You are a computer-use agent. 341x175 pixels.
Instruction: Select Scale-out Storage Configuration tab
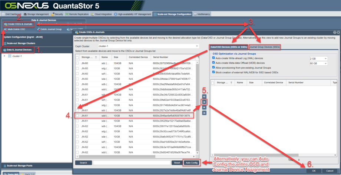coord(172,14)
